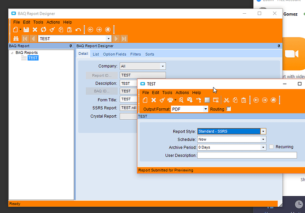The width and height of the screenshot is (305, 213).
Task: Click Forward arrow in TEST window toolbar
Action: click(265, 100)
